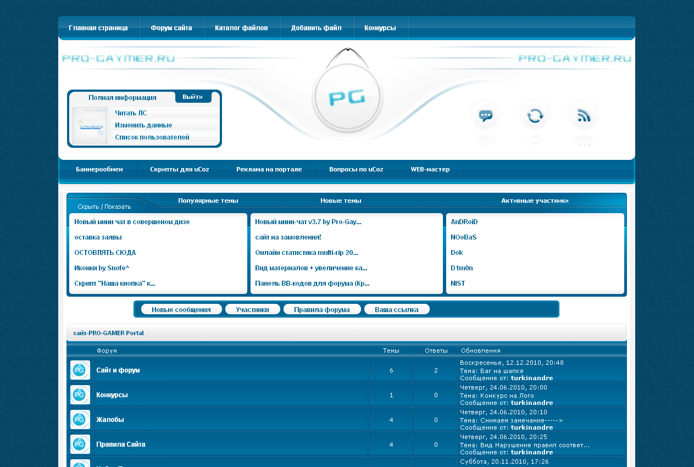Open Форум сайта menu item

click(x=171, y=28)
